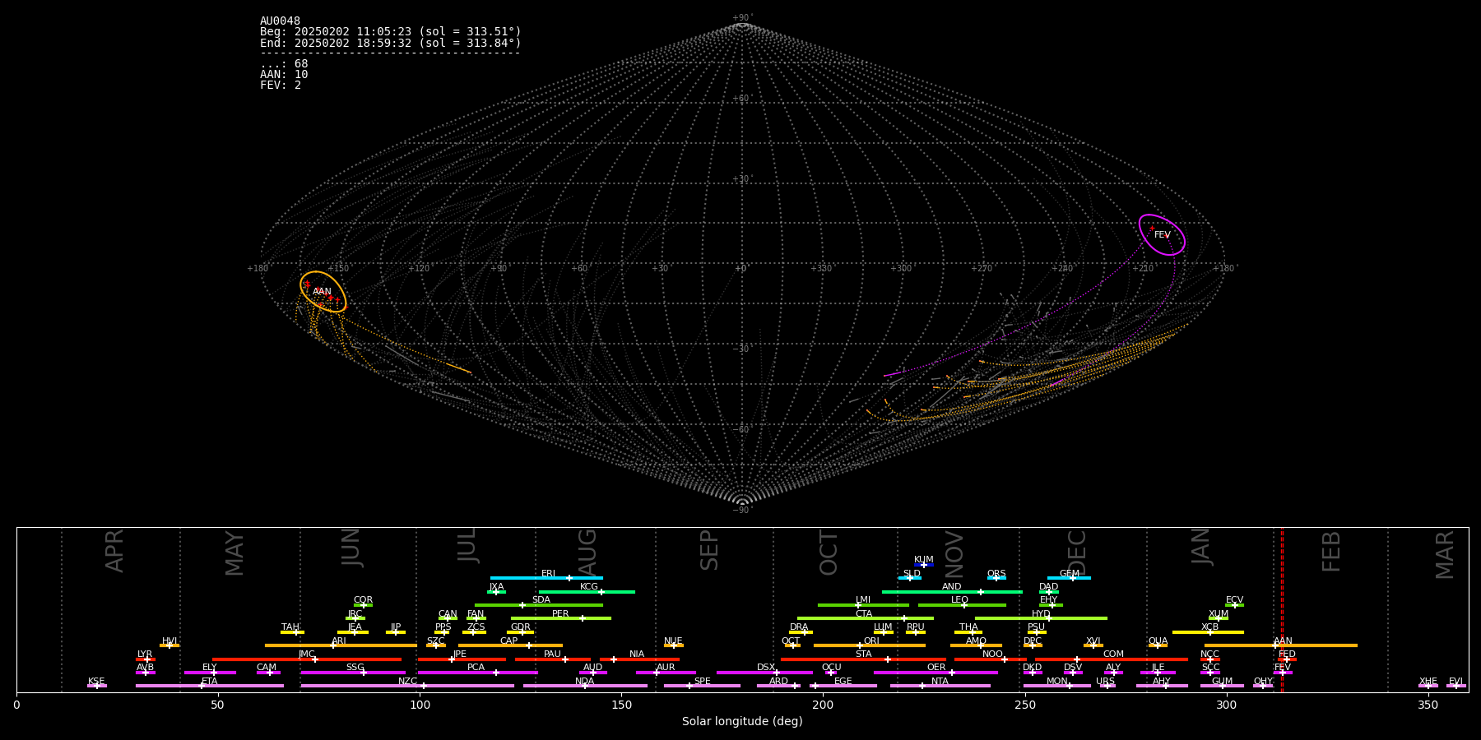
Task: Click the -90 latitude label at map bottom
Action: coord(741,511)
